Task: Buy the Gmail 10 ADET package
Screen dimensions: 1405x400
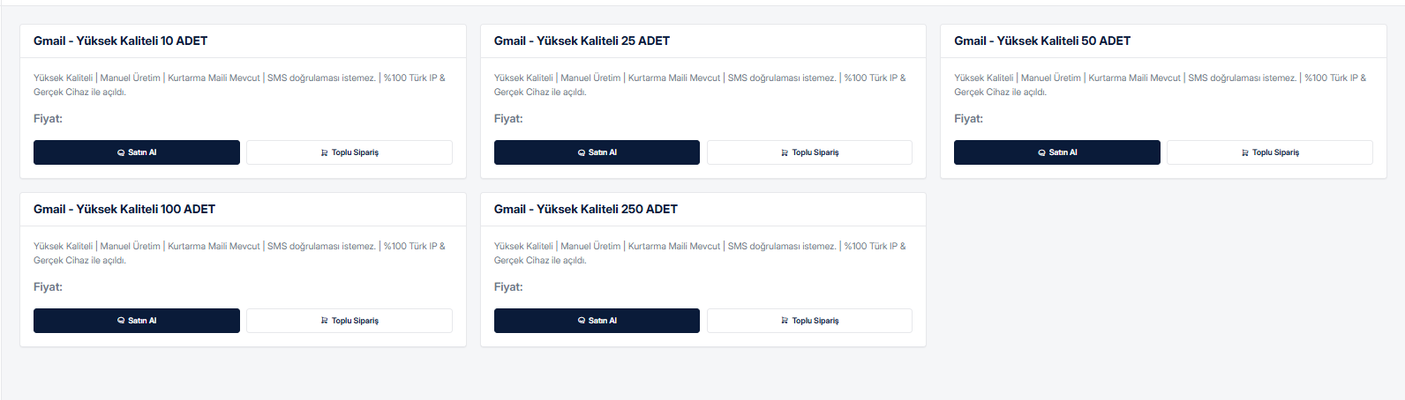Action: tap(137, 152)
